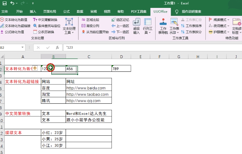Screen dimensions: 242x154
Task: Toggle 夜间模式 night mode
Action: (x=219, y=26)
